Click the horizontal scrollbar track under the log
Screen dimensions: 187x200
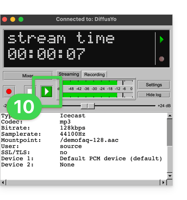click(x=83, y=182)
